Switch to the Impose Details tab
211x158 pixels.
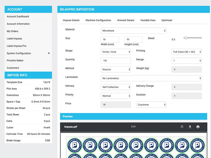click(71, 20)
